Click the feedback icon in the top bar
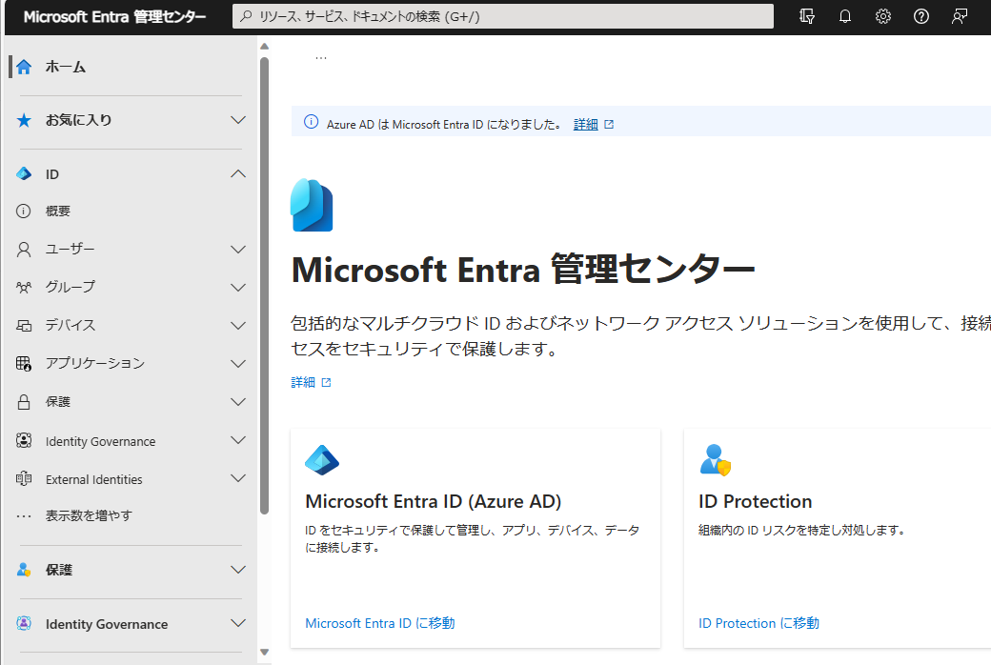The image size is (991, 665). [x=806, y=16]
